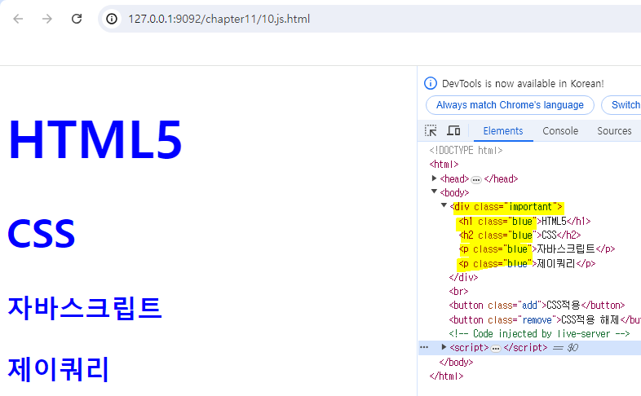
Task: Click the Switch DevTools language button
Action: coord(621,105)
